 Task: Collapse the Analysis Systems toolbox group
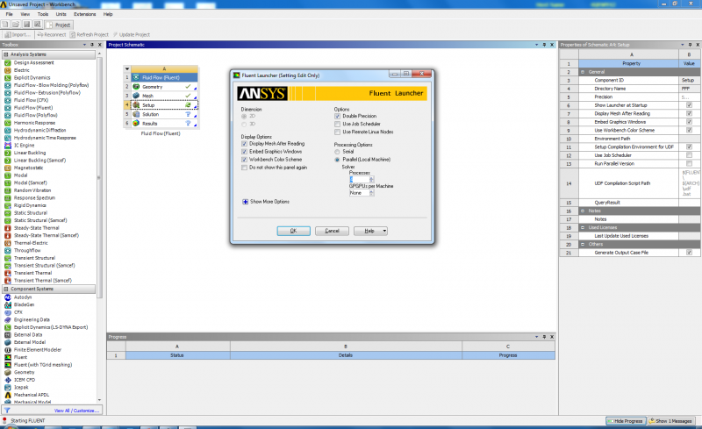coord(6,54)
